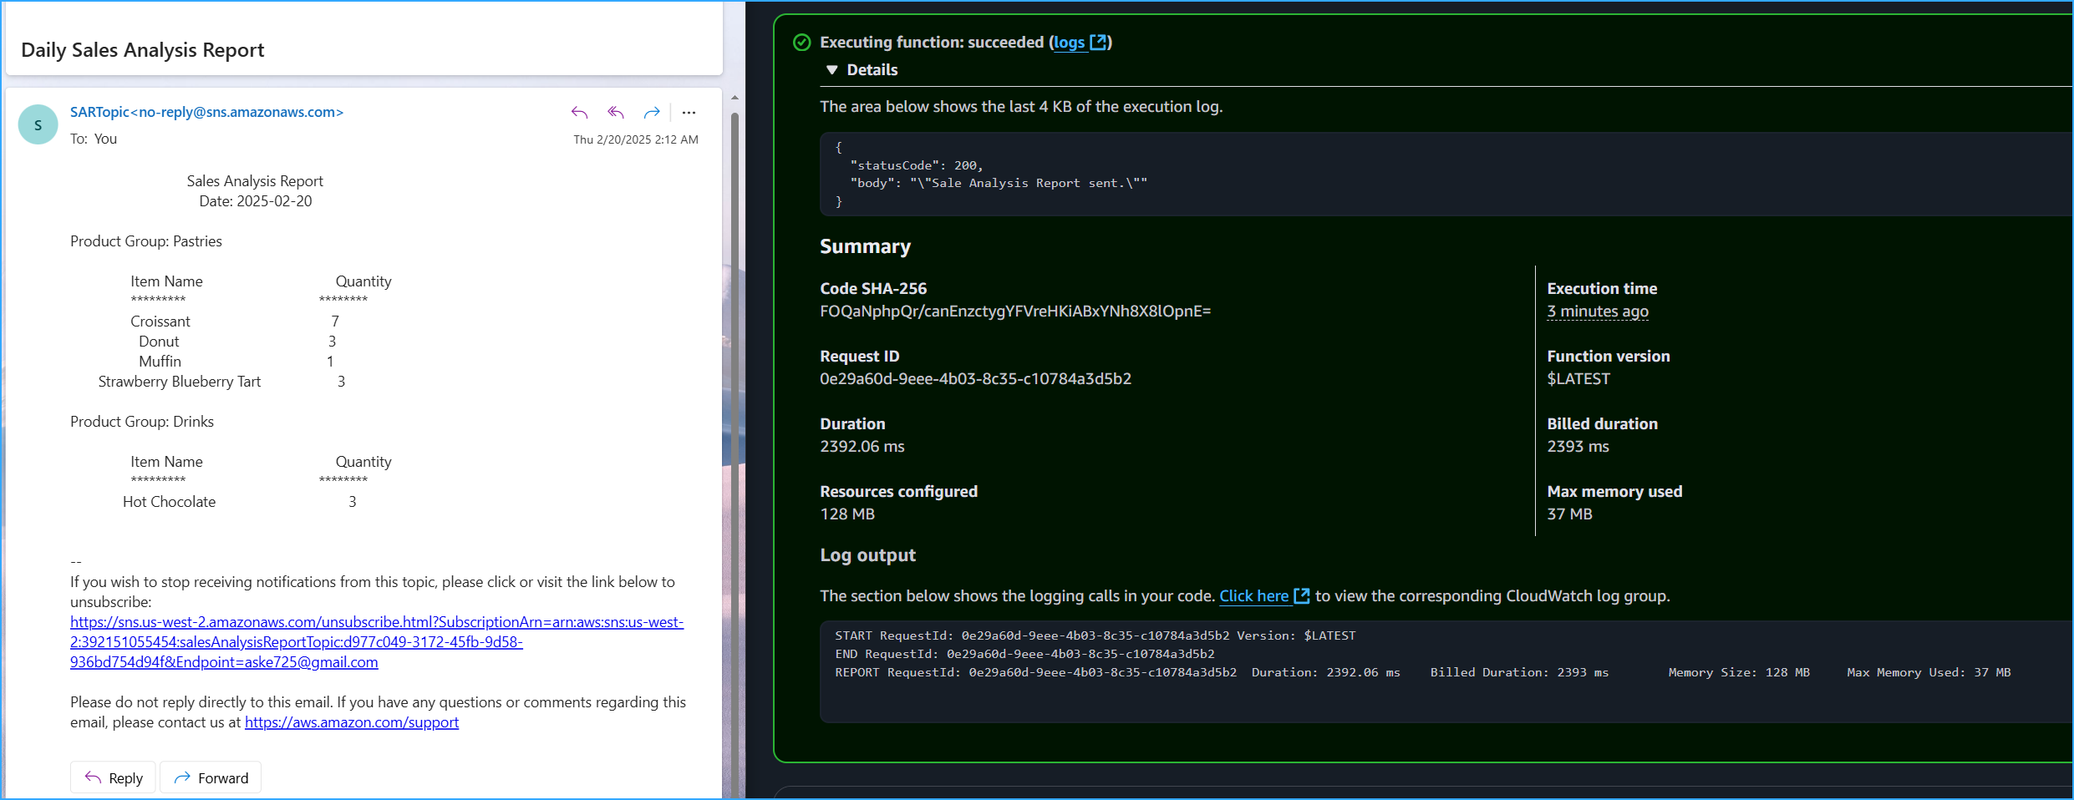Click here link to view CloudWatch log group

pyautogui.click(x=1253, y=596)
